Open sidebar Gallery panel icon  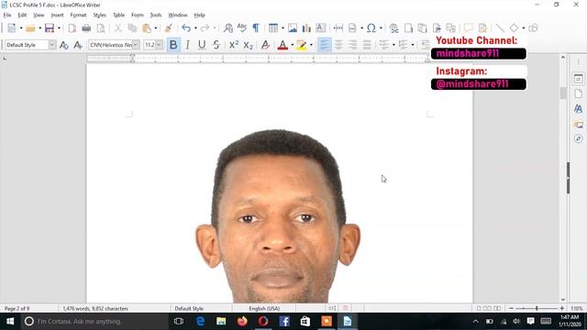click(x=578, y=125)
